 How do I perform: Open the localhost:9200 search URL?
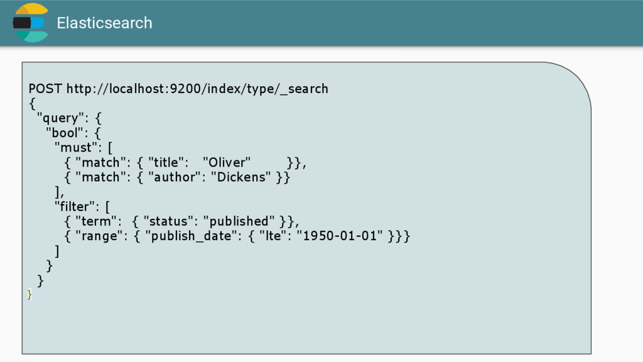(x=197, y=89)
